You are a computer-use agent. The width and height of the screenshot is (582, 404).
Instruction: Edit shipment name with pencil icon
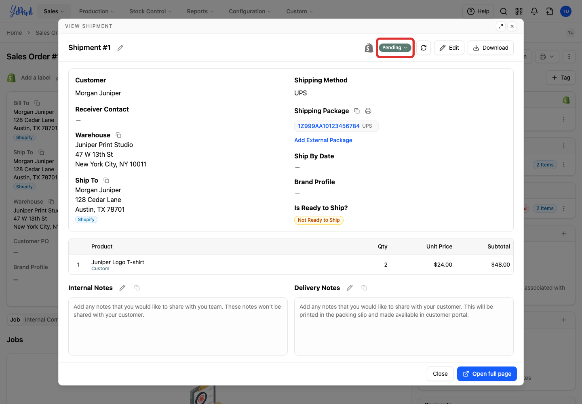pos(120,48)
